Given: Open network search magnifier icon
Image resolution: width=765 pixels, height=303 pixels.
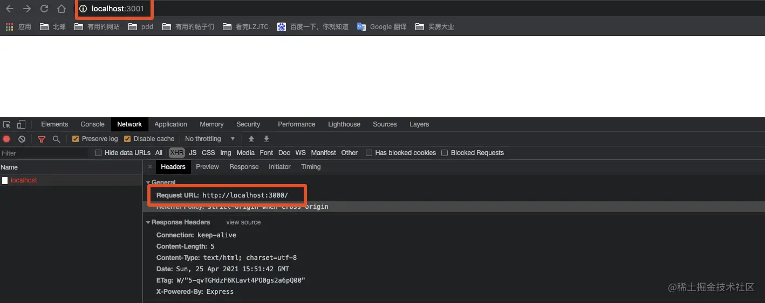Looking at the screenshot, I should [x=56, y=139].
